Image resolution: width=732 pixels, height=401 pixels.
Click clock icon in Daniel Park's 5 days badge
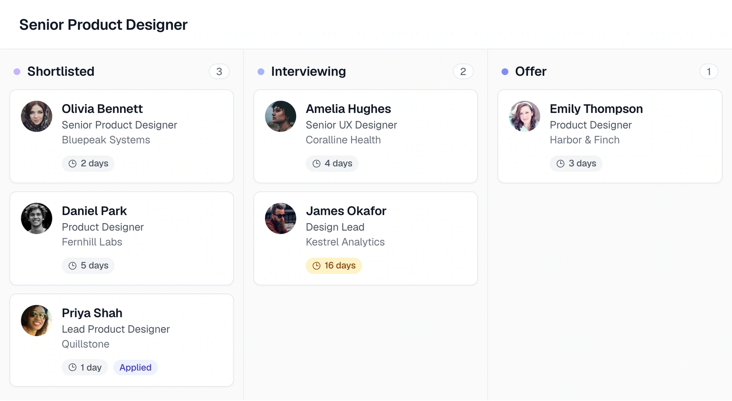72,266
